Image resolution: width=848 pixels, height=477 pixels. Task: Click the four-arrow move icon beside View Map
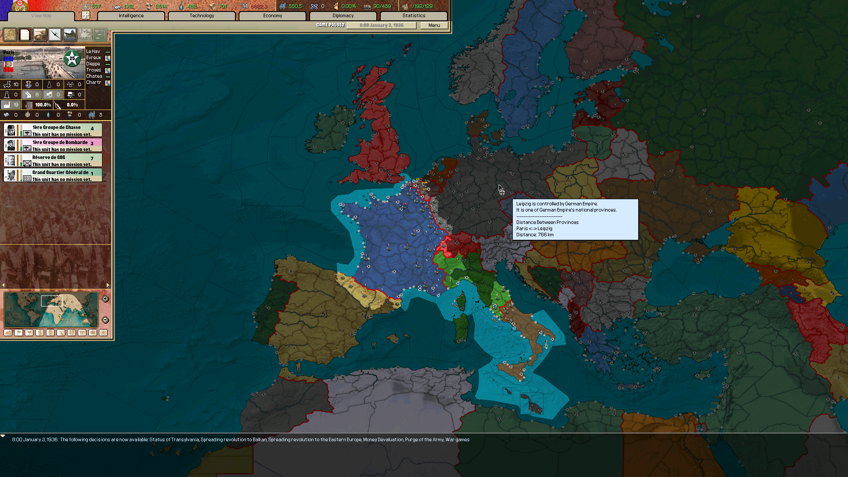coord(86,15)
